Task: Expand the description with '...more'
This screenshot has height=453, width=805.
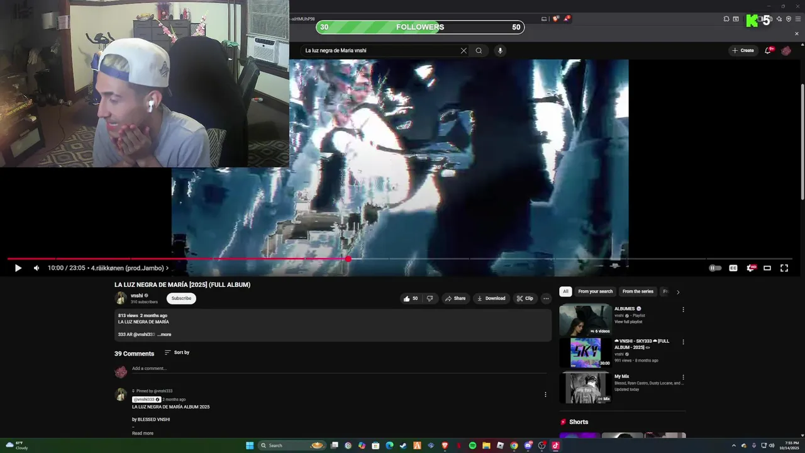Action: coord(164,334)
